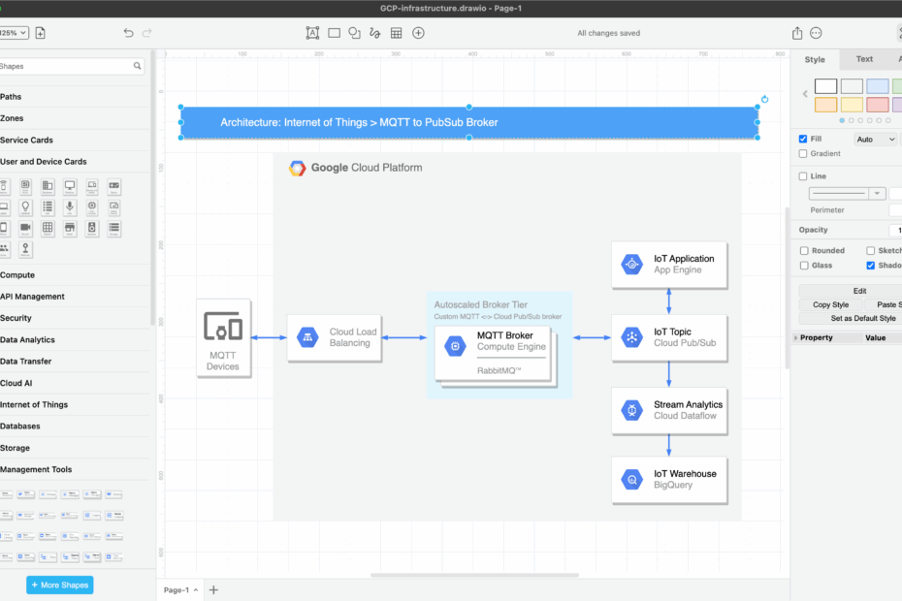Select the Rectangle shape tool
The image size is (902, 601).
click(335, 33)
